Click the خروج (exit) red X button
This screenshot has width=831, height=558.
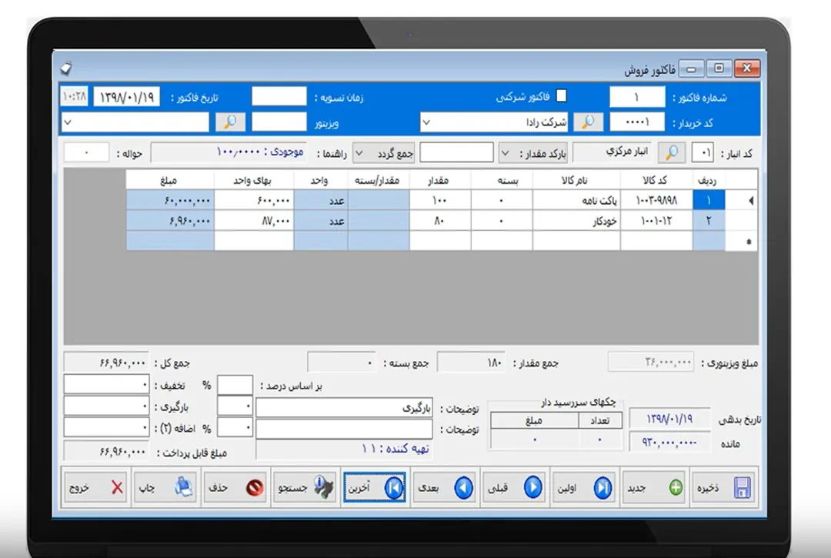tap(95, 487)
